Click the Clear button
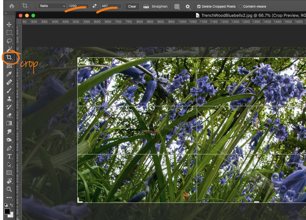The height and width of the screenshot is (220, 306). point(132,6)
